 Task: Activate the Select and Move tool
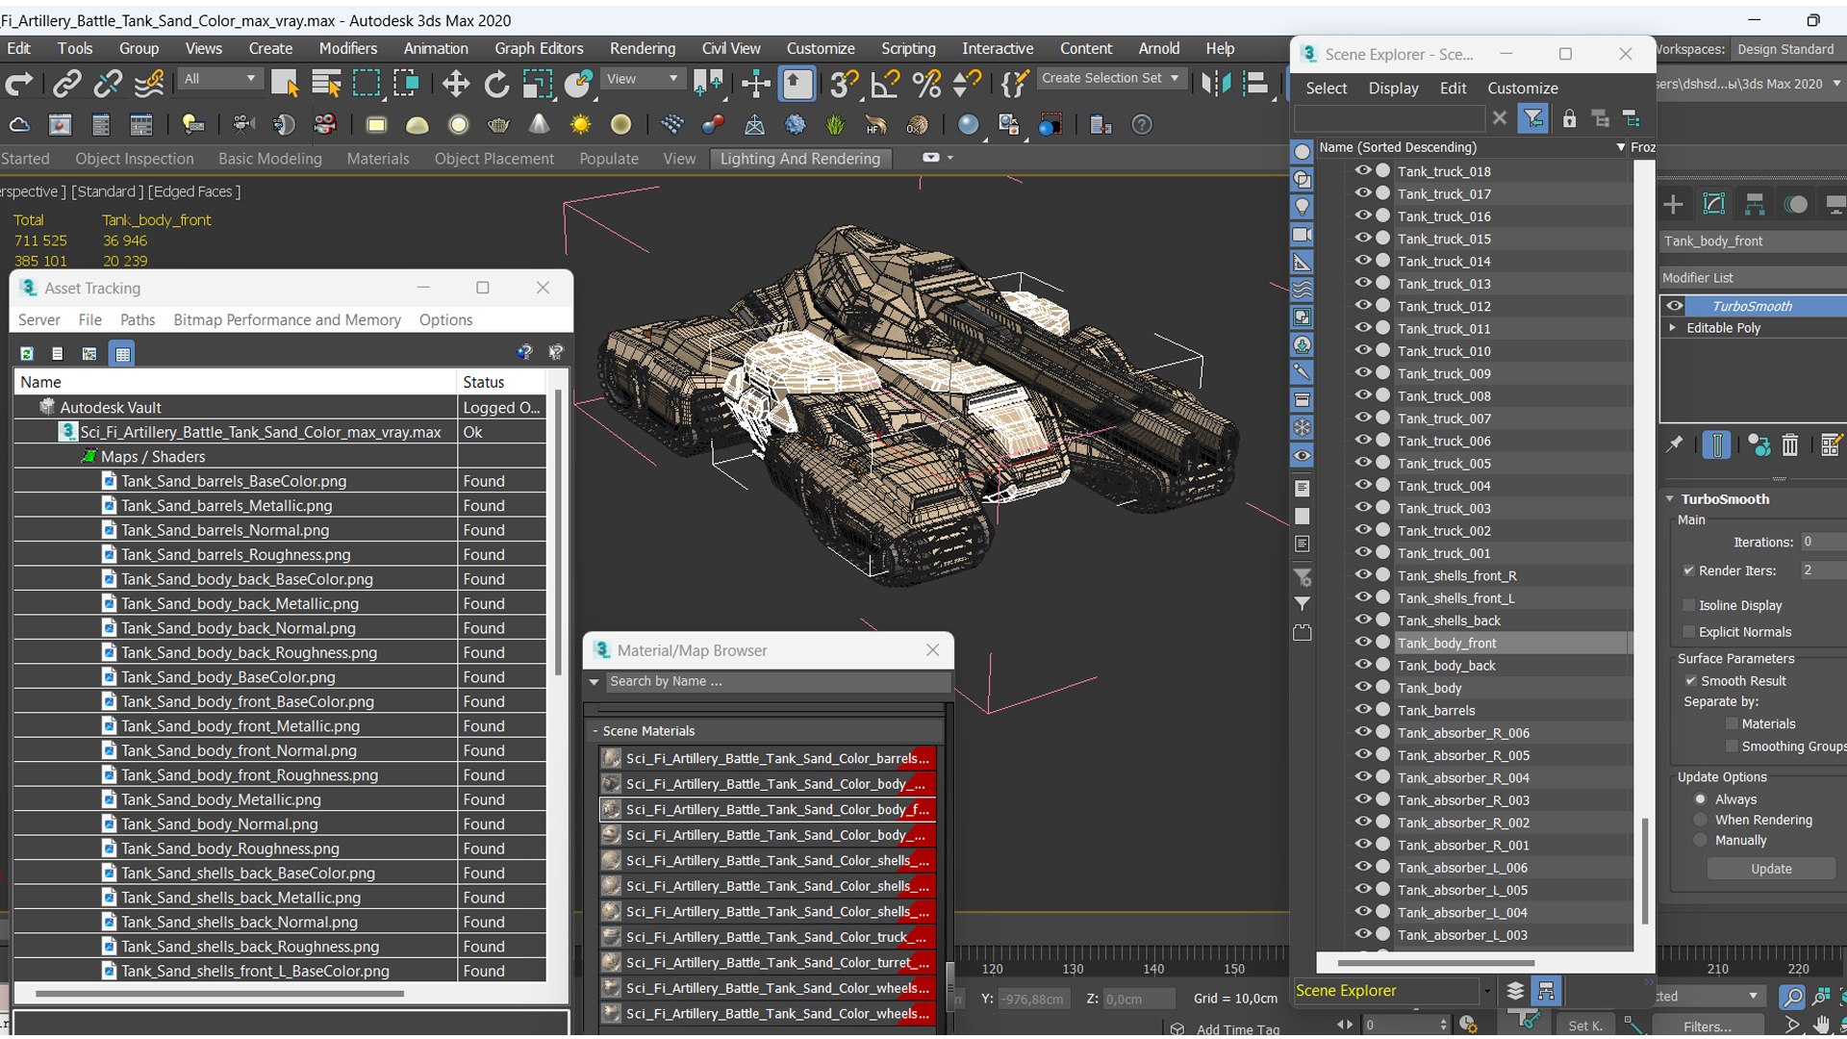pos(456,85)
